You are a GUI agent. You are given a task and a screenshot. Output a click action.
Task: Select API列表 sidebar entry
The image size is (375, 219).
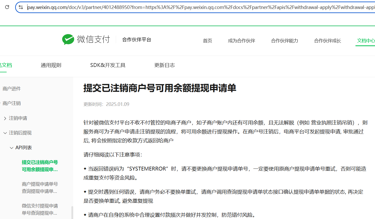coord(24,148)
